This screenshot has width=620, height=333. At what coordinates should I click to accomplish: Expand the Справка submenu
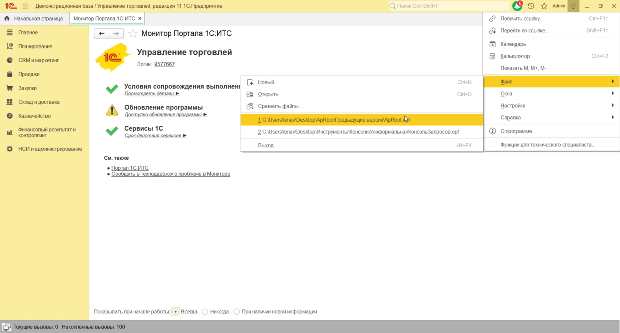552,118
